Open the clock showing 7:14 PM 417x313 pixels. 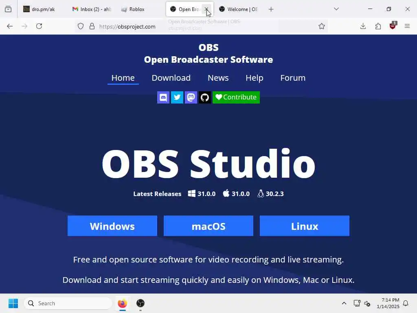[x=388, y=303]
